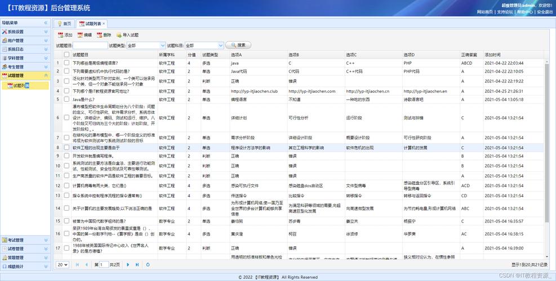Viewport: 556px width, 281px height.
Task: Expand 系统设置 using its chevron
Action: pos(46,31)
